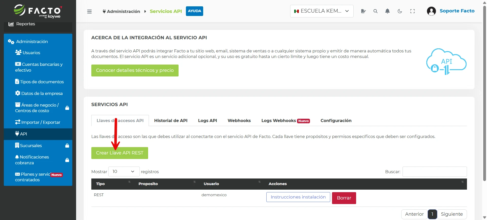
Task: Switch to the Configuración tab
Action: pos(336,121)
